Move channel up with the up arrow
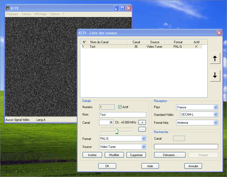Image resolution: width=227 pixels, height=177 pixels. [x=215, y=58]
